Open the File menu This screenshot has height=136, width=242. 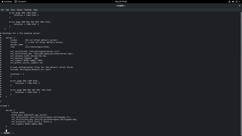point(2,10)
